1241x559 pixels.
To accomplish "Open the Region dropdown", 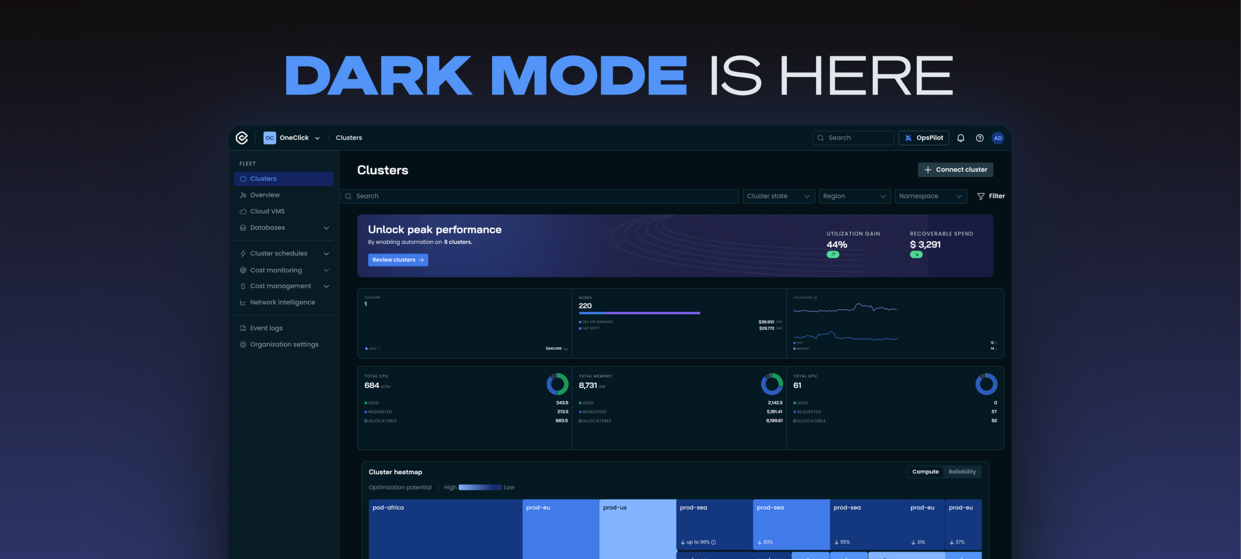I will click(x=854, y=196).
